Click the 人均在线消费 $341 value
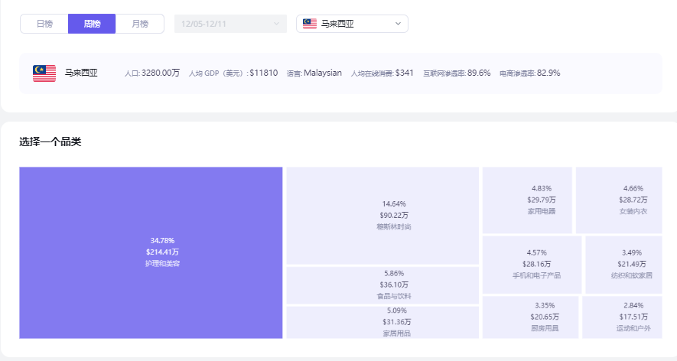 pyautogui.click(x=382, y=73)
